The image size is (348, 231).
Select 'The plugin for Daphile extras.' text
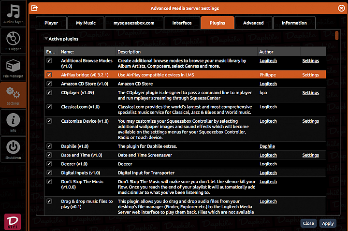point(147,146)
